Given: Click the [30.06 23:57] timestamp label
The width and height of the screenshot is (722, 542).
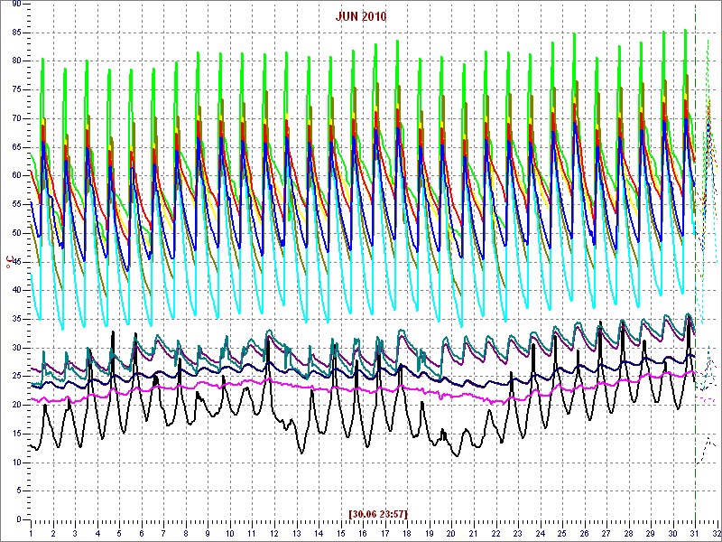Looking at the screenshot, I should (x=378, y=513).
